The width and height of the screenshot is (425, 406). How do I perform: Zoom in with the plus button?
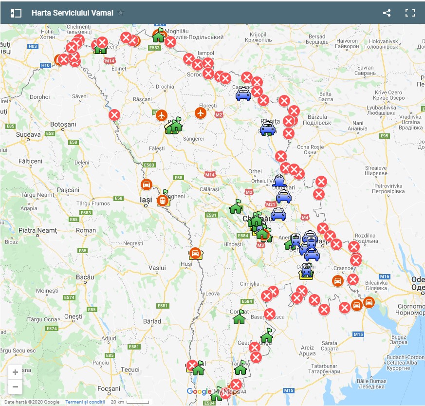(x=15, y=372)
